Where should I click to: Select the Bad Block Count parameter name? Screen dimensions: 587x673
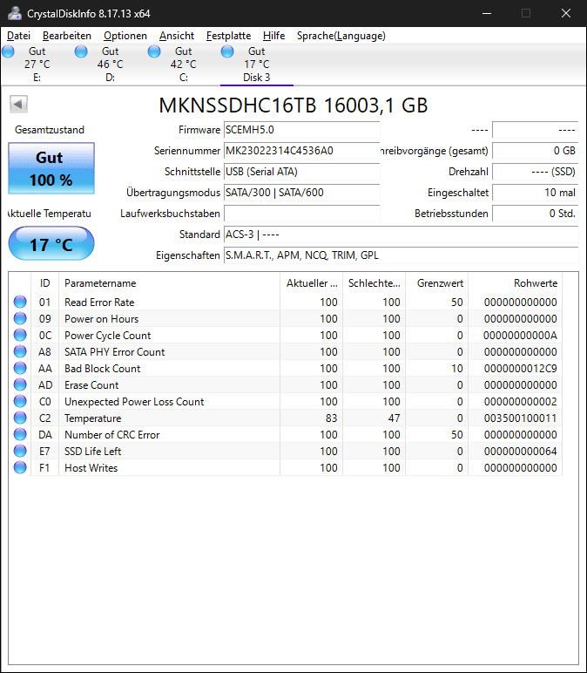coord(103,368)
